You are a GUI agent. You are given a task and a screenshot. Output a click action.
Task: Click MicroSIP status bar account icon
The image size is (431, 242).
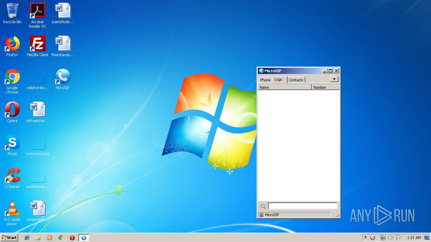tap(261, 215)
